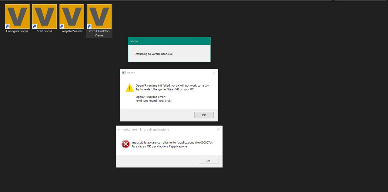Click 'Try to restart the game, SteamVR or your PC.' text

(x=165, y=89)
